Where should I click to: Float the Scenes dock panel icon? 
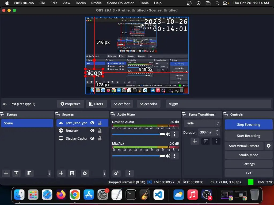(2, 114)
